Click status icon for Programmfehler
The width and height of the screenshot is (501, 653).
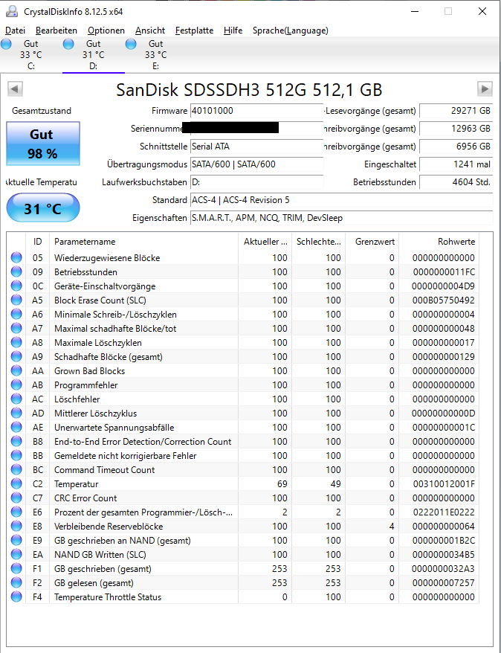[16, 385]
